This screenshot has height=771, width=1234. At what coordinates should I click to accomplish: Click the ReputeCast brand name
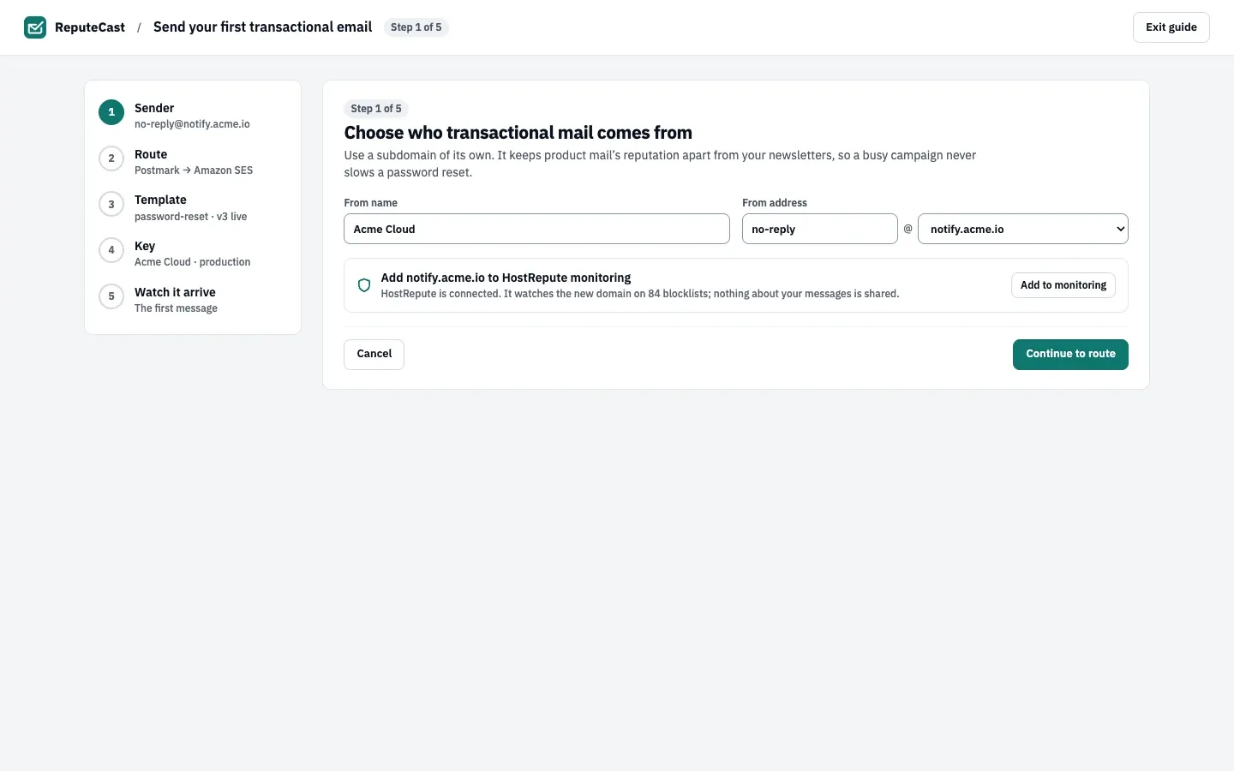[x=90, y=27]
